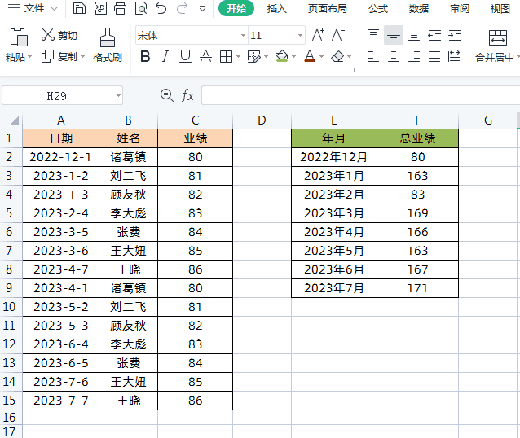Viewport: 520px width, 438px height.
Task: Click the zoom magnifier beside formula bar
Action: tap(167, 95)
